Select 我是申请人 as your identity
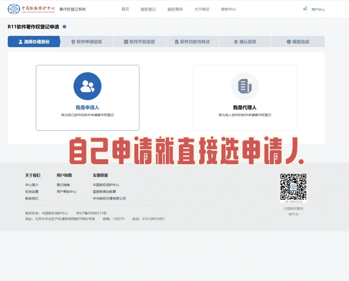Image resolution: width=349 pixels, height=281 pixels. pyautogui.click(x=88, y=107)
